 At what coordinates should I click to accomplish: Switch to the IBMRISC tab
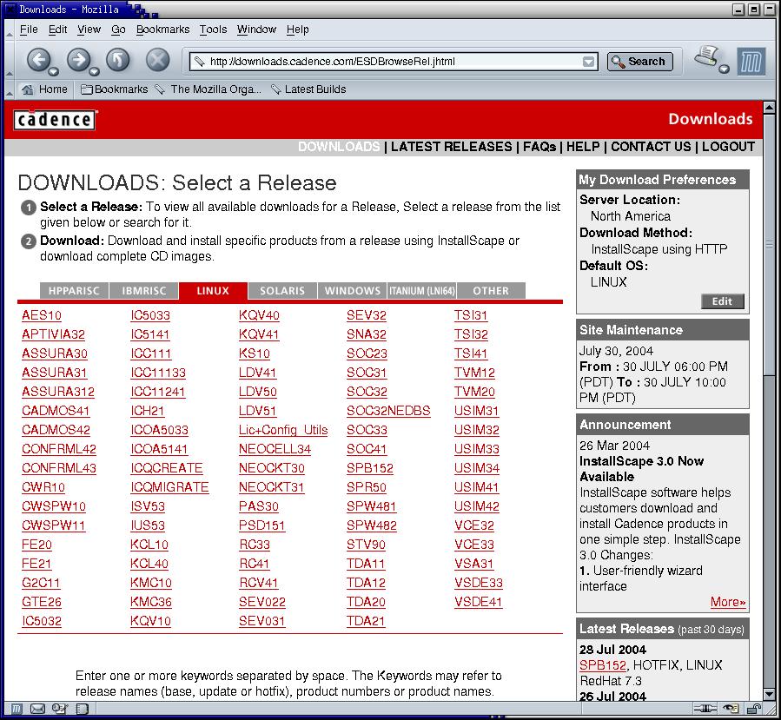point(144,291)
